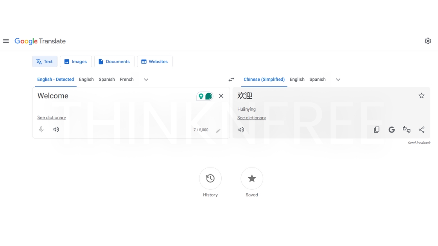Click the Huānyíng pronunciation text
Screen dimensions: 438x246
pos(246,109)
